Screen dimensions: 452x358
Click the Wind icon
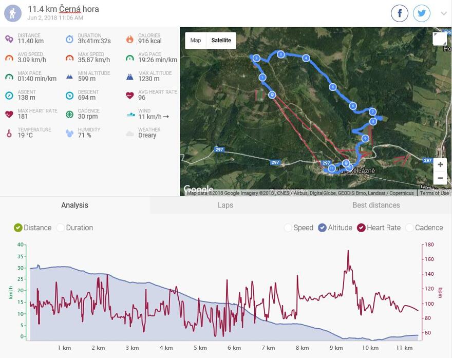point(130,115)
